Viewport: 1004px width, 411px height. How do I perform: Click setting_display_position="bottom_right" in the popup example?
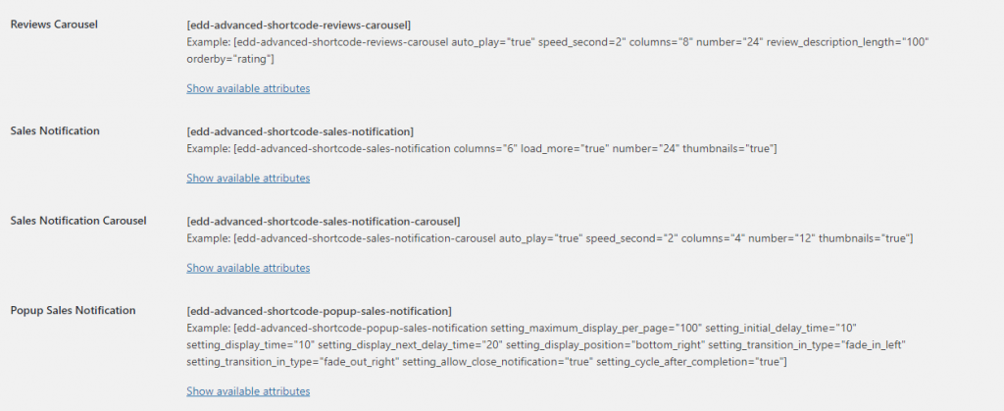point(606,345)
